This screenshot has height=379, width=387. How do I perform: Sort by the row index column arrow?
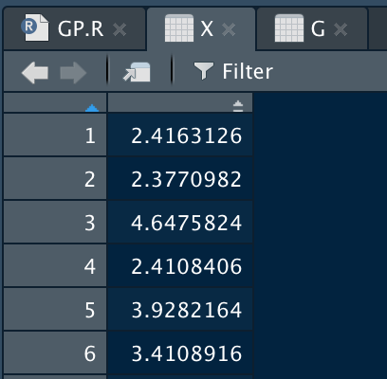(x=92, y=108)
